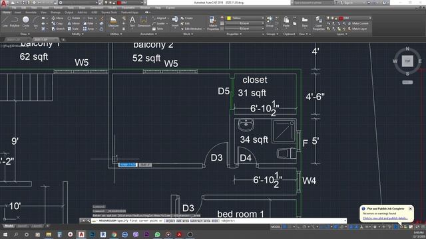Expand the Draw panel
426x239 pixels.
pos(25,34)
